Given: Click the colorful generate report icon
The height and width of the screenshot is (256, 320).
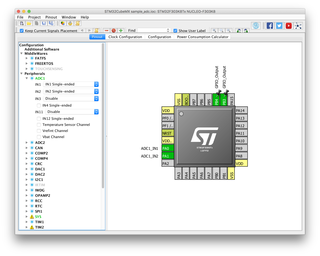Looking at the screenshot, I should [63, 23].
